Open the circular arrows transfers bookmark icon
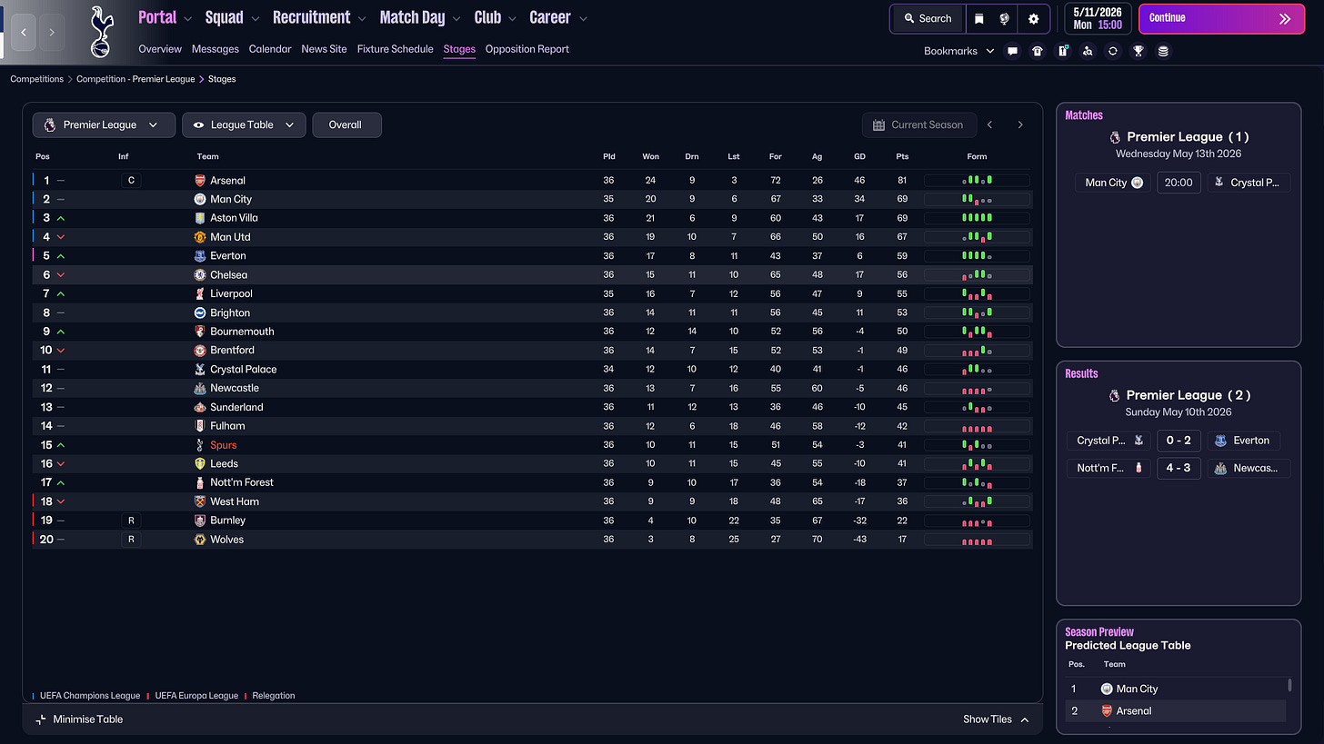The height and width of the screenshot is (744, 1324). [x=1112, y=51]
